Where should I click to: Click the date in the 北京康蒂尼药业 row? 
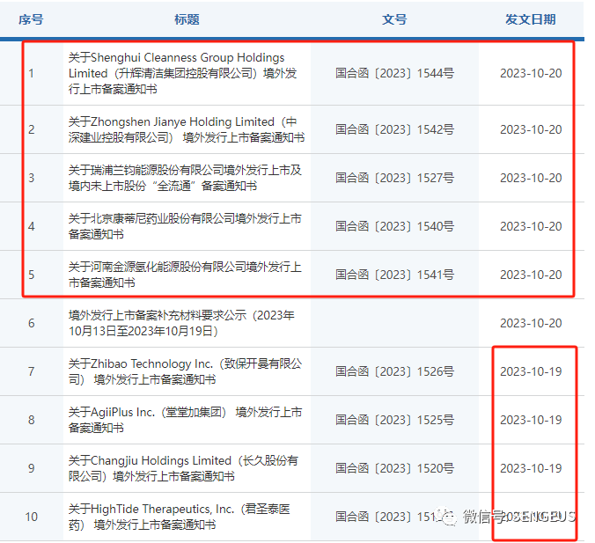point(531,226)
